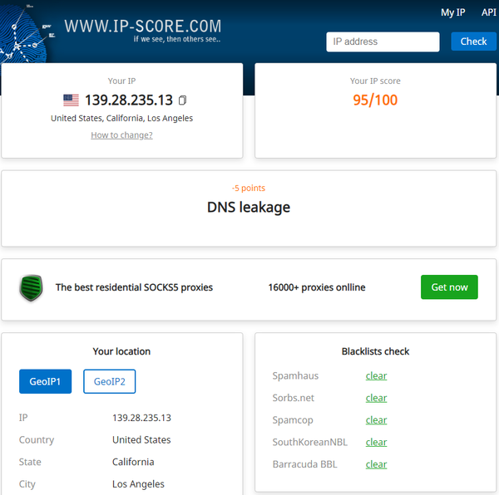The image size is (499, 495).
Task: Switch to the GeoIP2 tab
Action: click(x=110, y=381)
